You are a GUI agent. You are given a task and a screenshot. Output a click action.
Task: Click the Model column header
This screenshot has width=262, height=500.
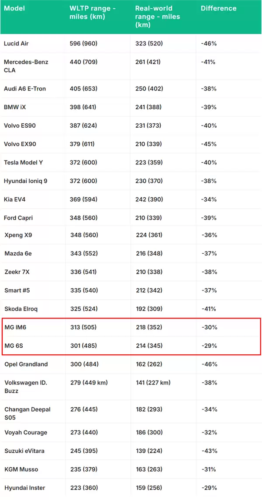14,8
